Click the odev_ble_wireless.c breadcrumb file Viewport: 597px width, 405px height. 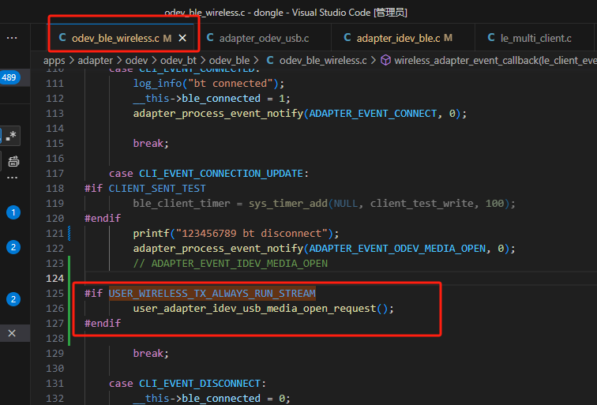coord(323,61)
